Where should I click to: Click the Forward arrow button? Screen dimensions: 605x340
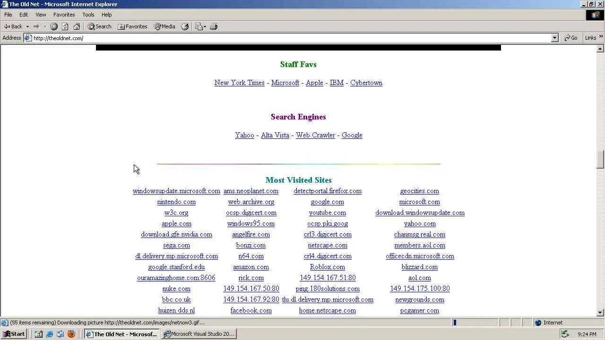36,26
